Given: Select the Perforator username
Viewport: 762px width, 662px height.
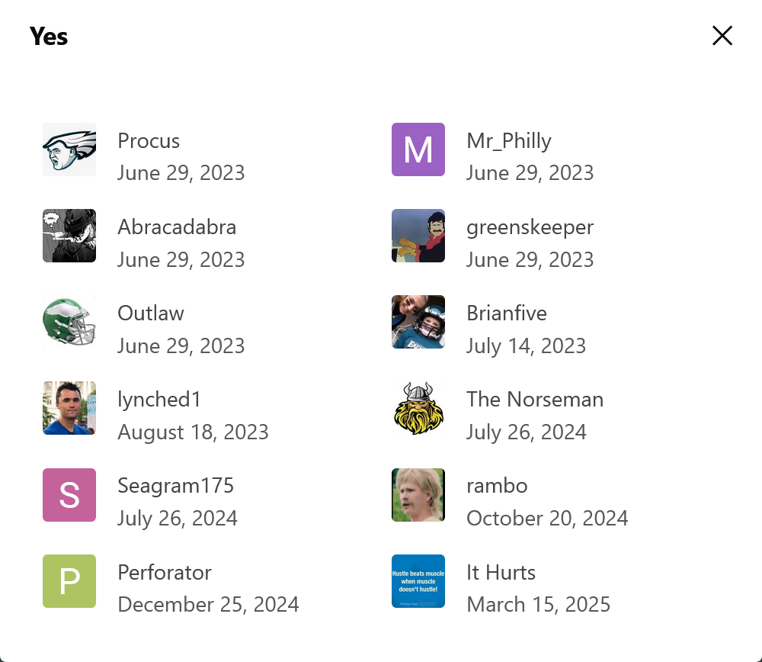Looking at the screenshot, I should [x=165, y=573].
